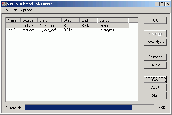This screenshot has width=172, height=115.
Task: Click the test.avs source for Job 2
Action: tap(29, 30)
